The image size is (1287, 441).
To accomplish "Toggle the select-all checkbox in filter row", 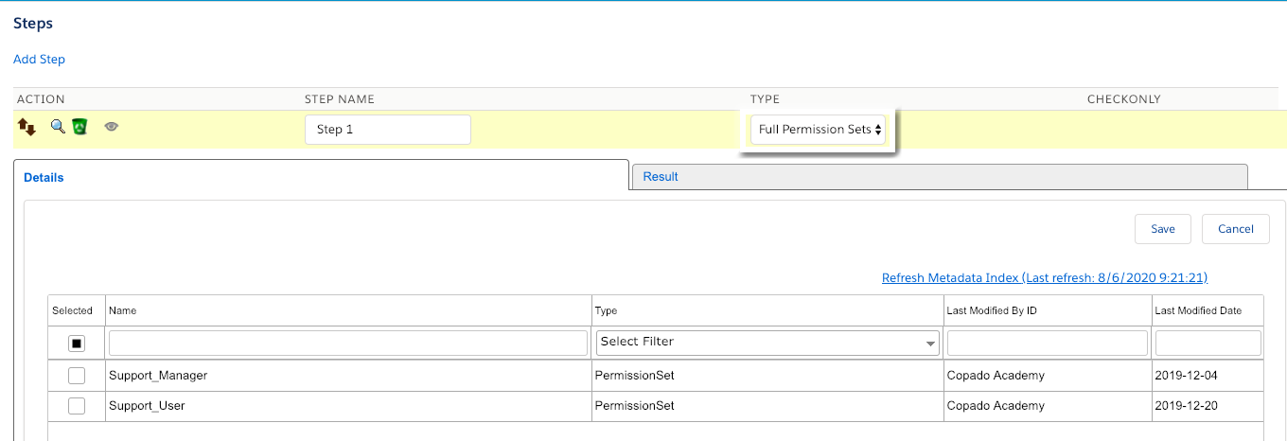I will pyautogui.click(x=77, y=343).
